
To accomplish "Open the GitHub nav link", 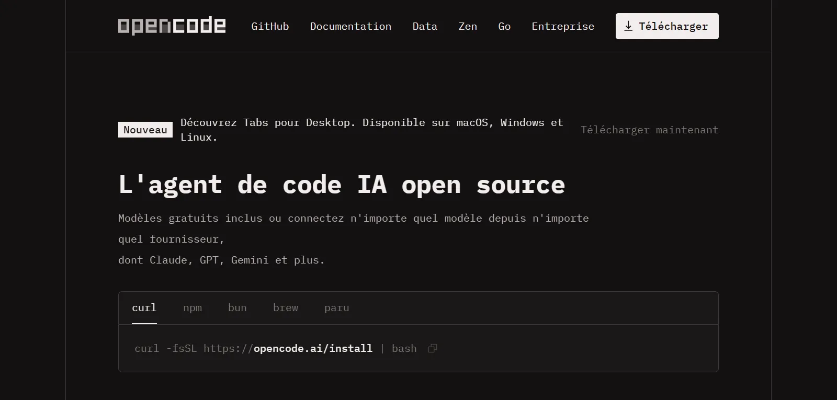I will [270, 26].
